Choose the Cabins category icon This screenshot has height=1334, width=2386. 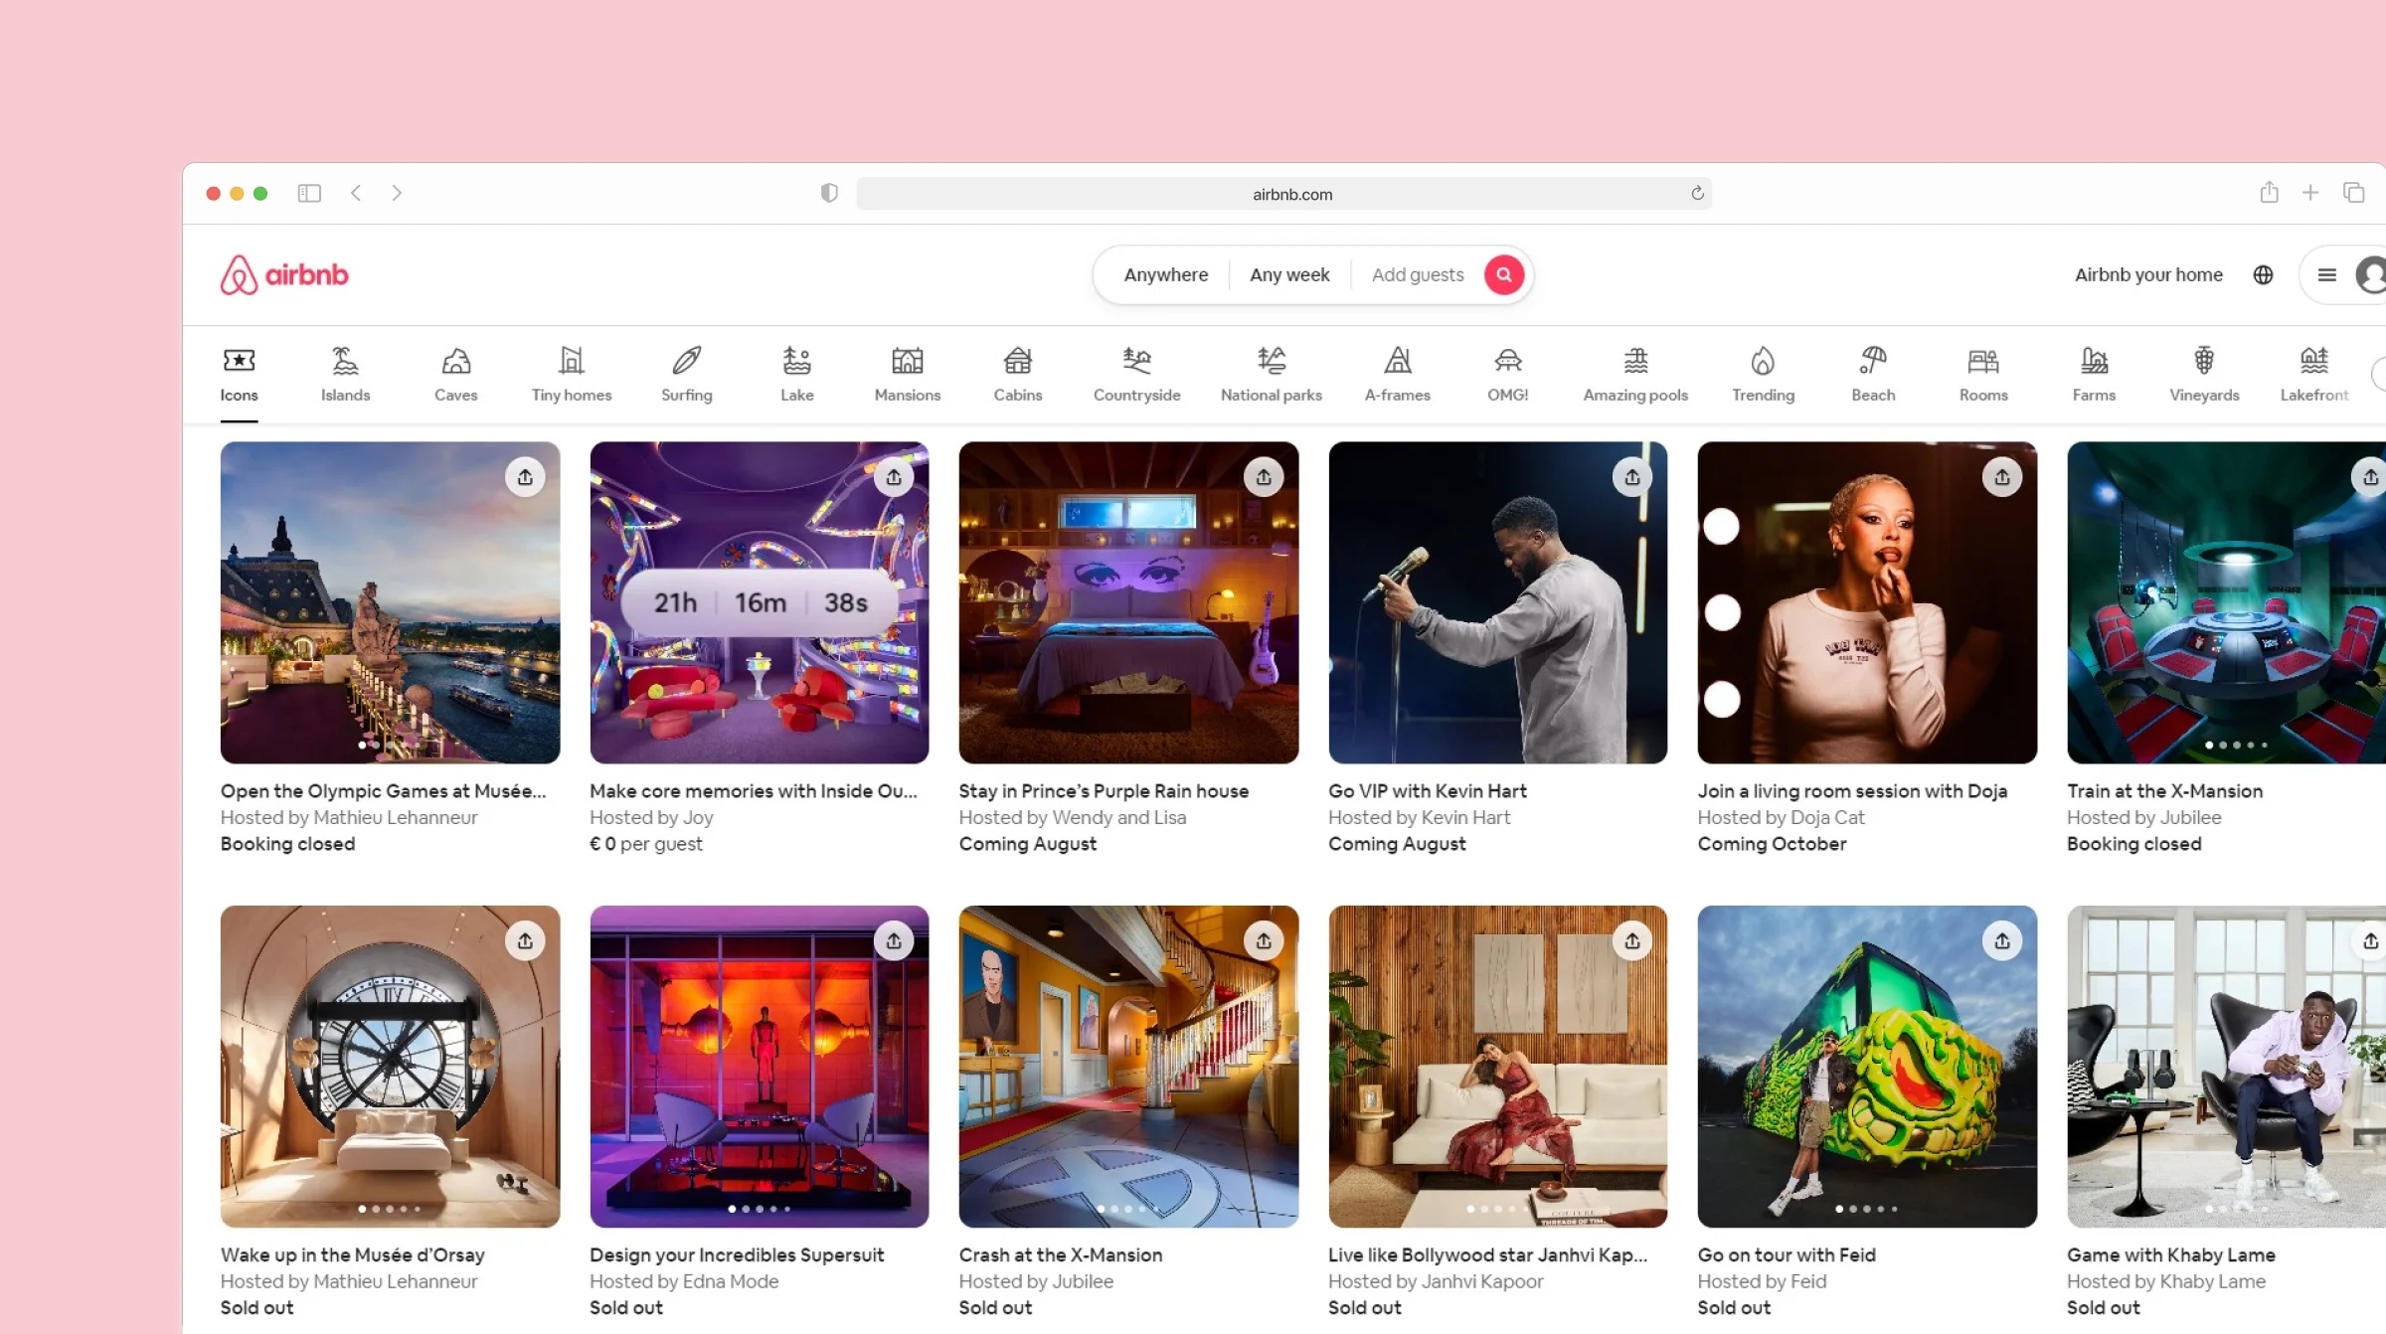1017,360
